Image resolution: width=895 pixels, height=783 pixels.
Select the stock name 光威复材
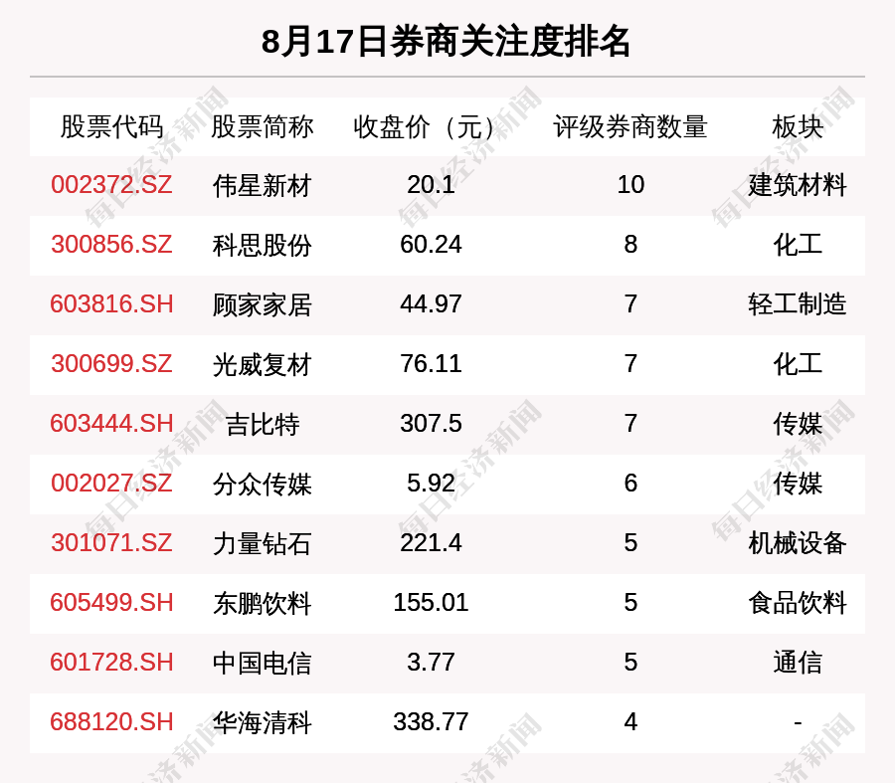point(262,364)
